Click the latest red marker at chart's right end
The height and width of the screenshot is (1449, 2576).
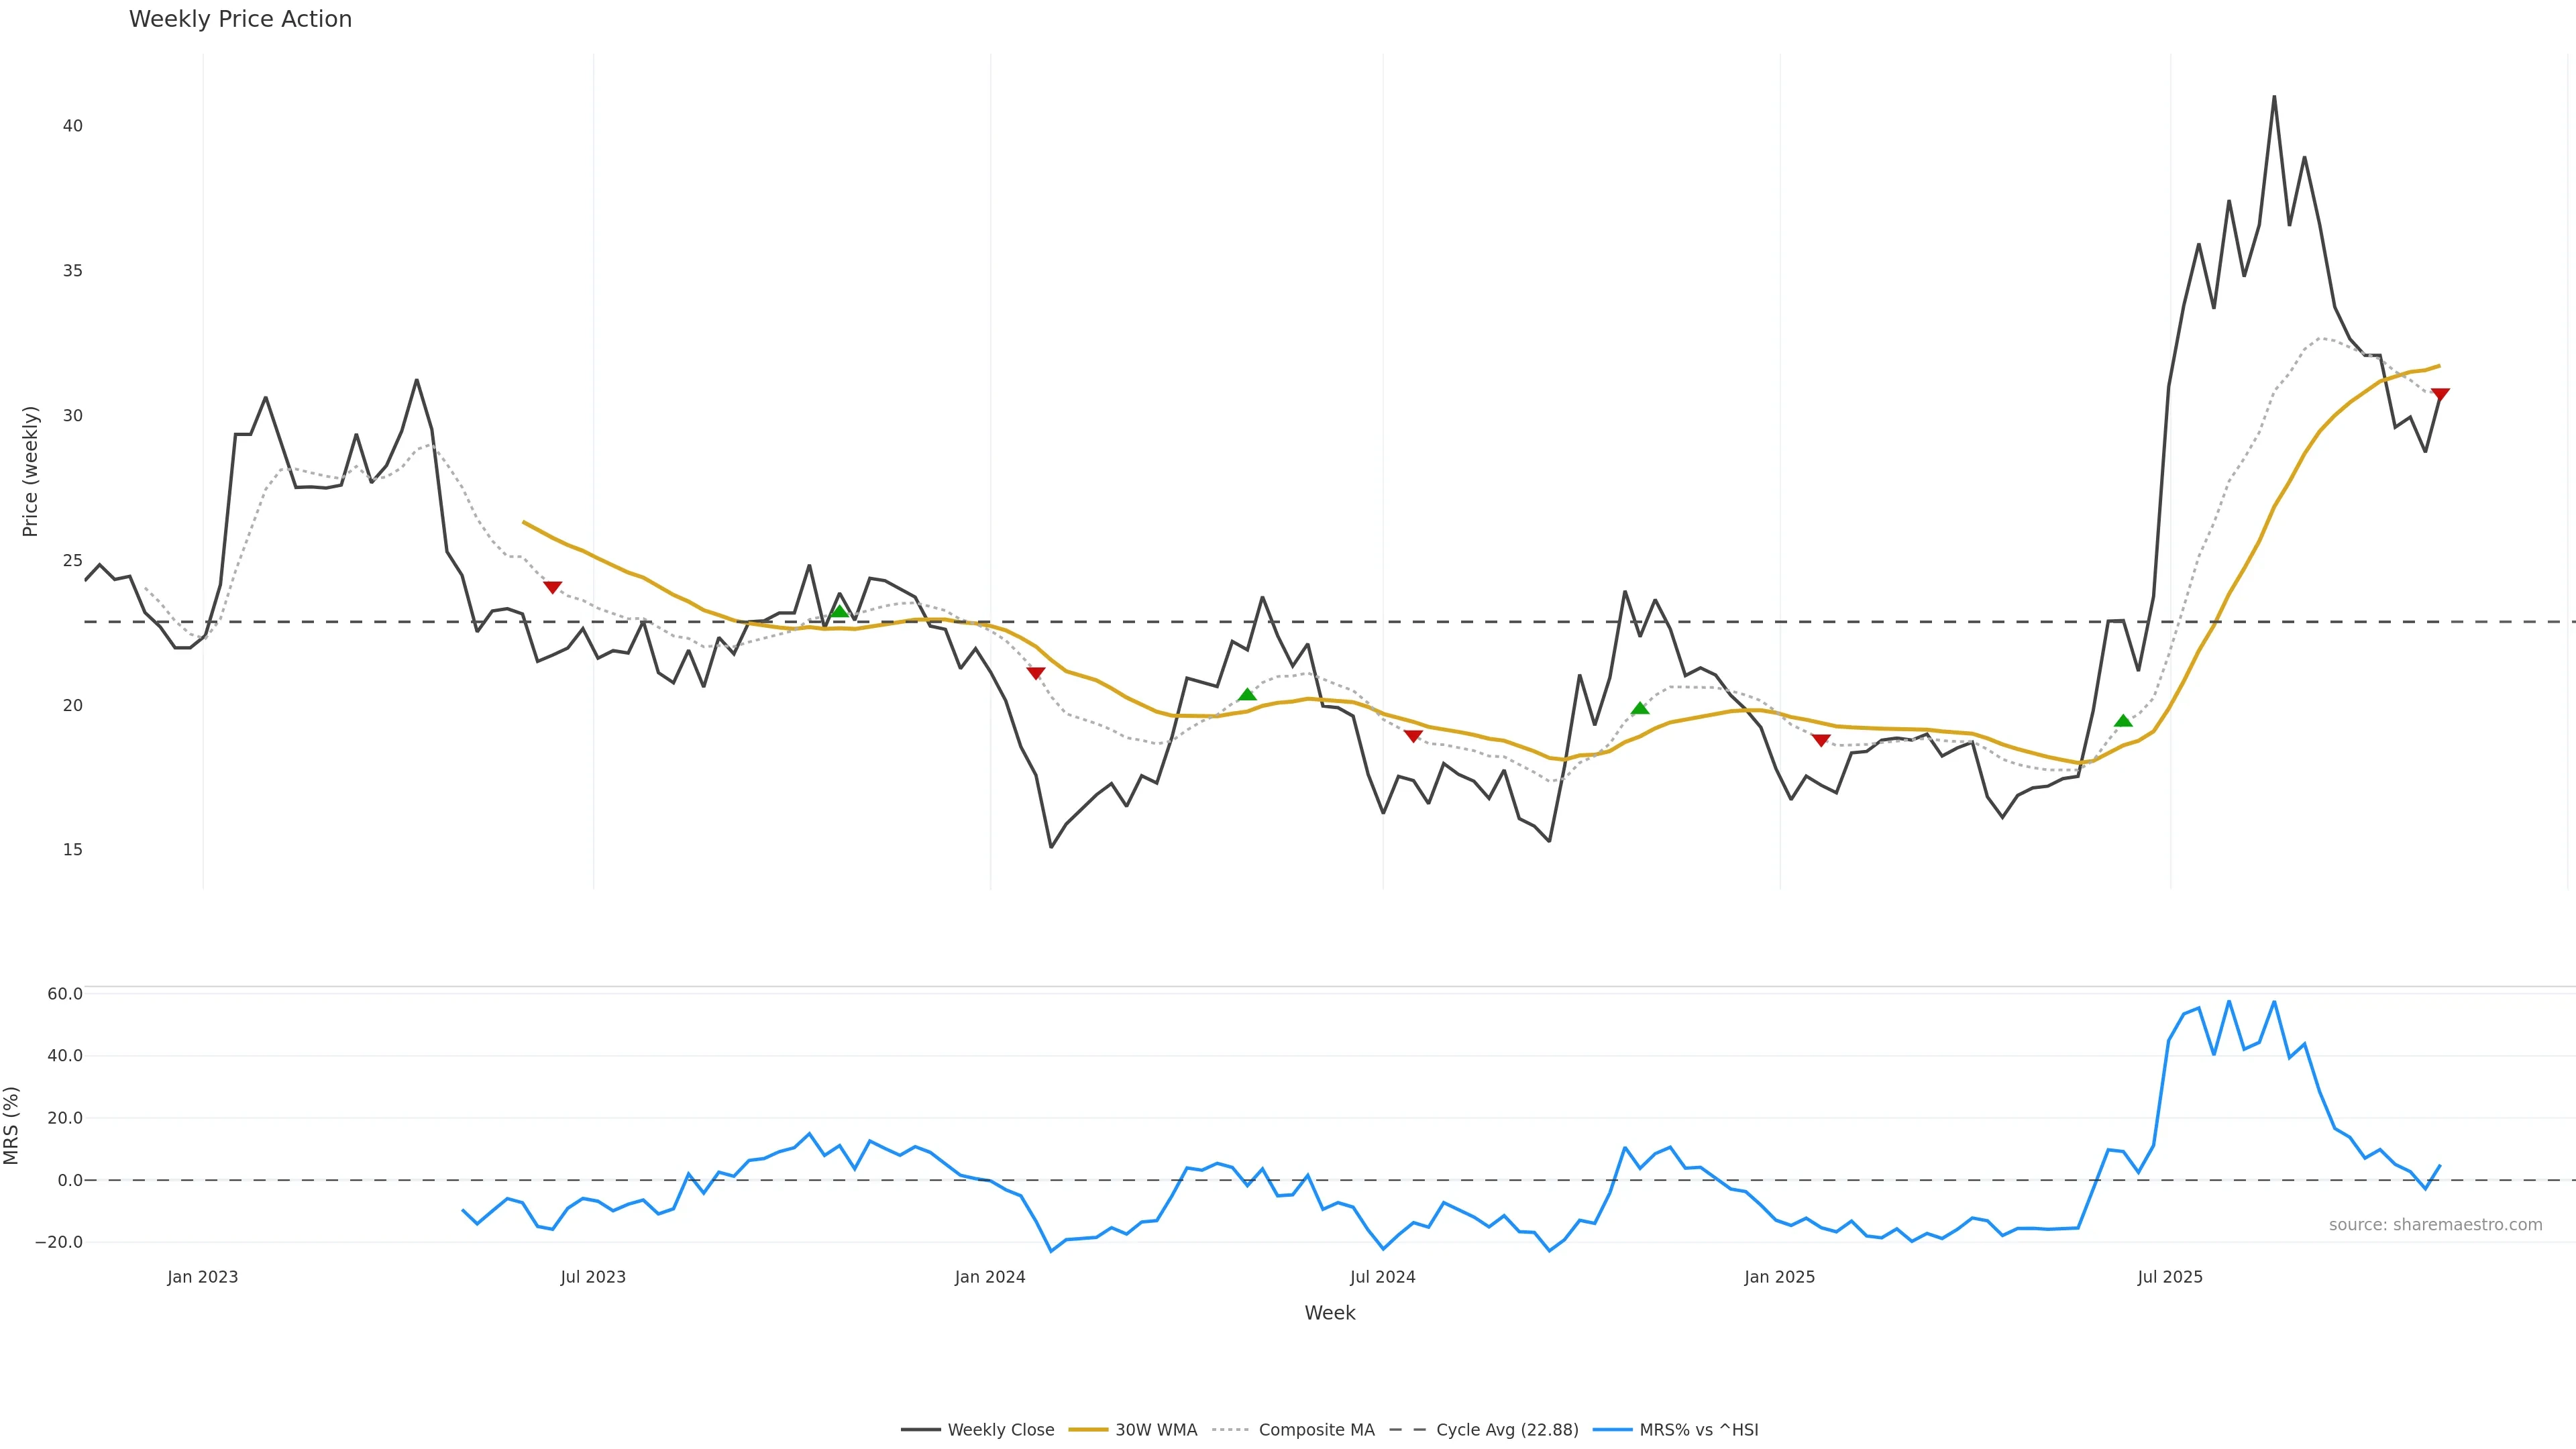[x=2440, y=394]
